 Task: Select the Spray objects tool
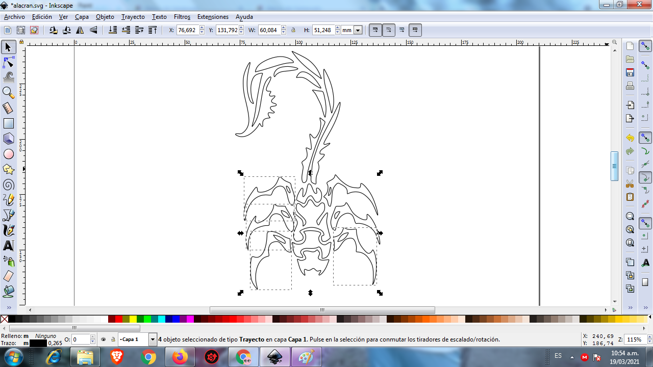8,261
